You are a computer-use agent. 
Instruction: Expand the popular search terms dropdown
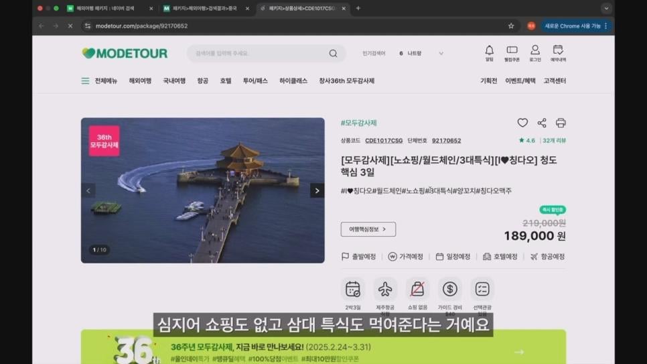click(441, 54)
